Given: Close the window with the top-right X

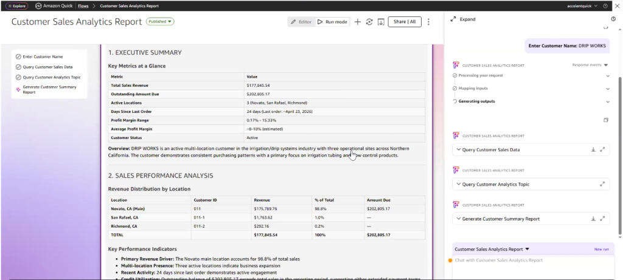Looking at the screenshot, I should click(617, 6).
